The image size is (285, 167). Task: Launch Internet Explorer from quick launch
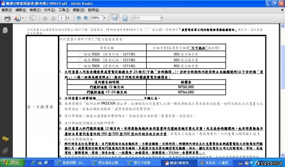coord(33,163)
